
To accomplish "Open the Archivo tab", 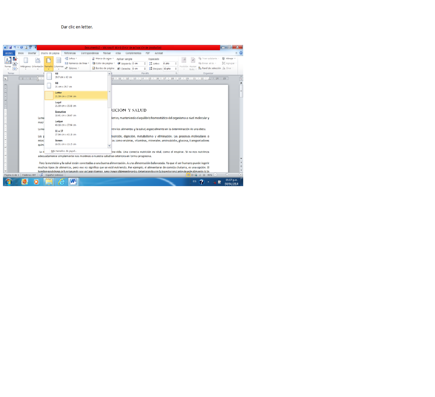I will tap(9, 53).
